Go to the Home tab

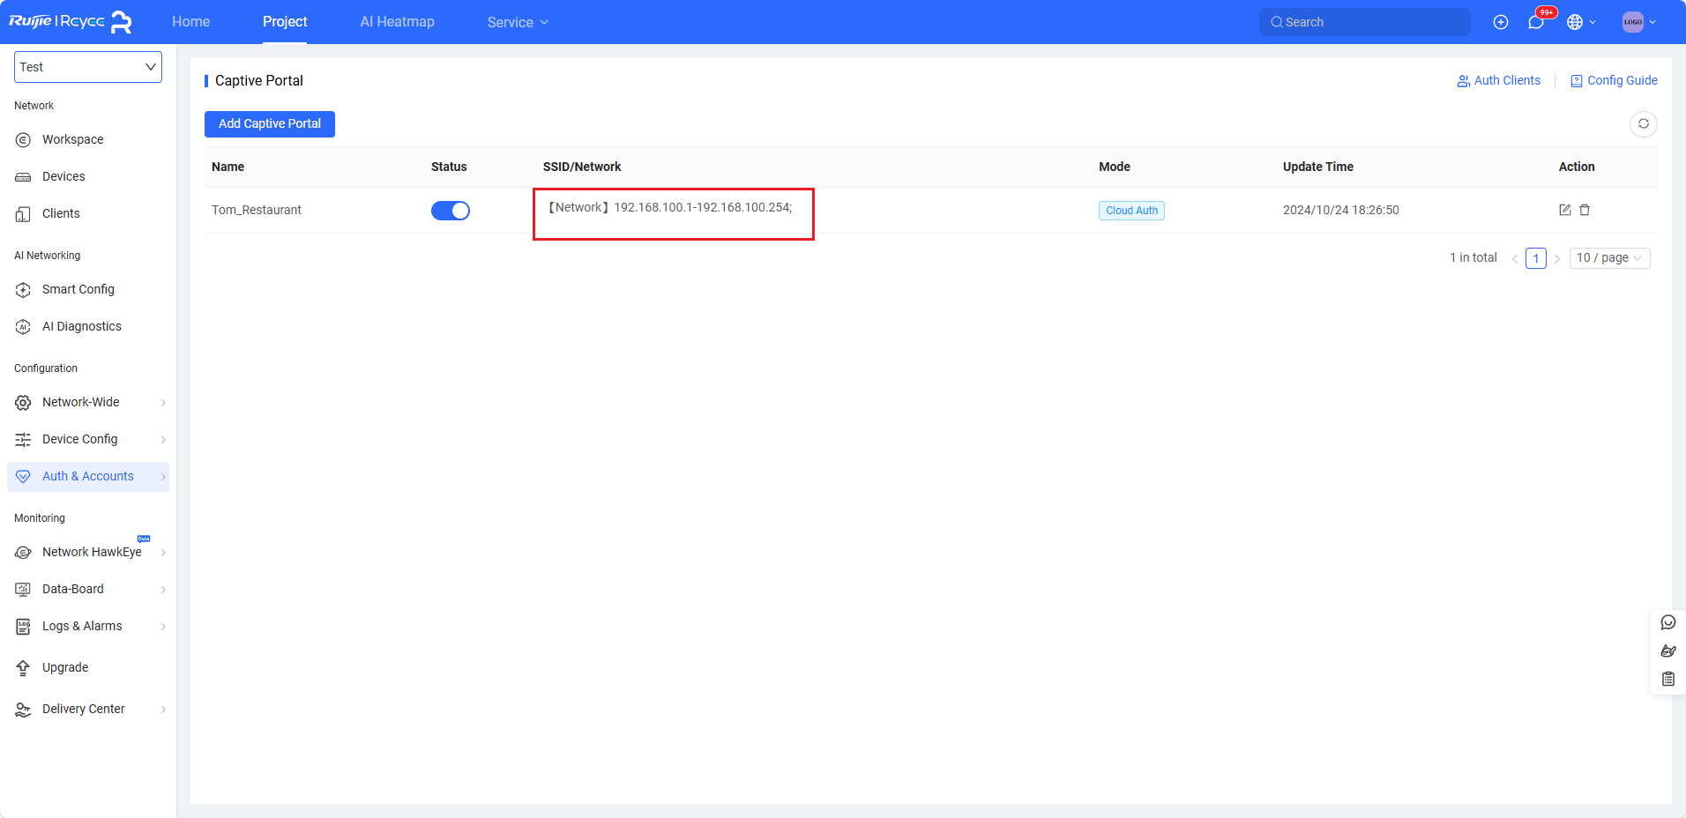[191, 22]
